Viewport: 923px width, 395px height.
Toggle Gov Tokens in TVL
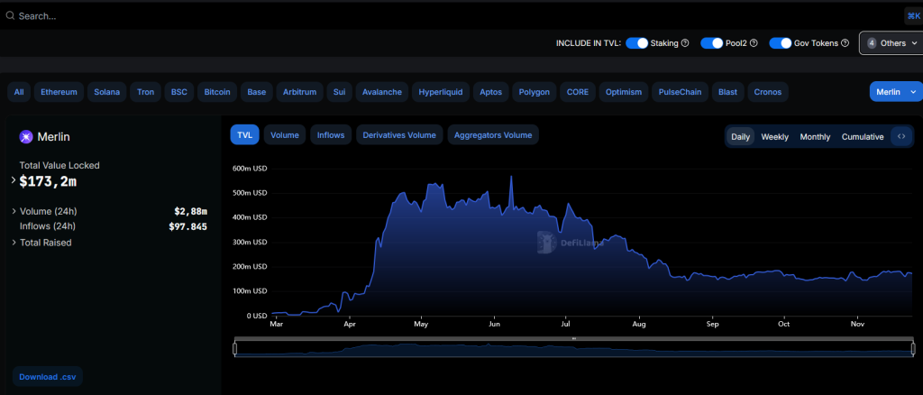(x=780, y=43)
